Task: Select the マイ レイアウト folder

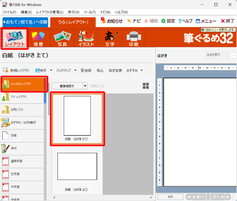Action: point(22,97)
